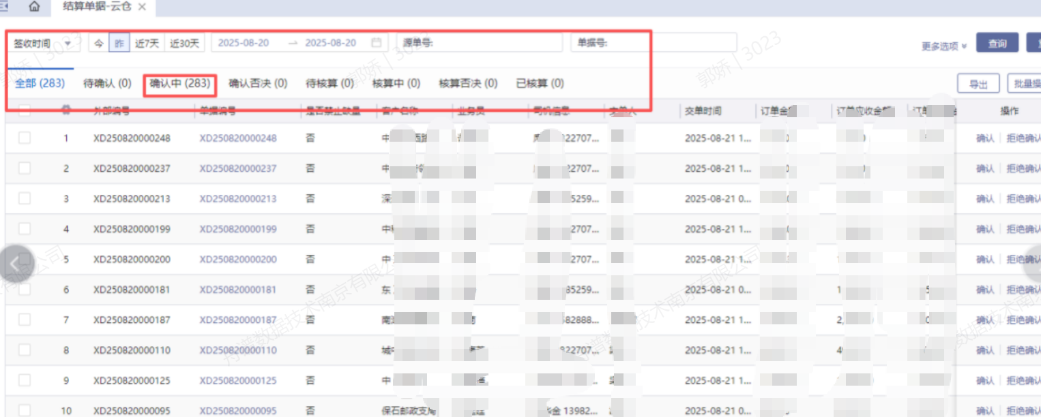Screen dimensions: 1041x417
Task: Close the 结算单据-云仓 tab
Action: tap(142, 7)
